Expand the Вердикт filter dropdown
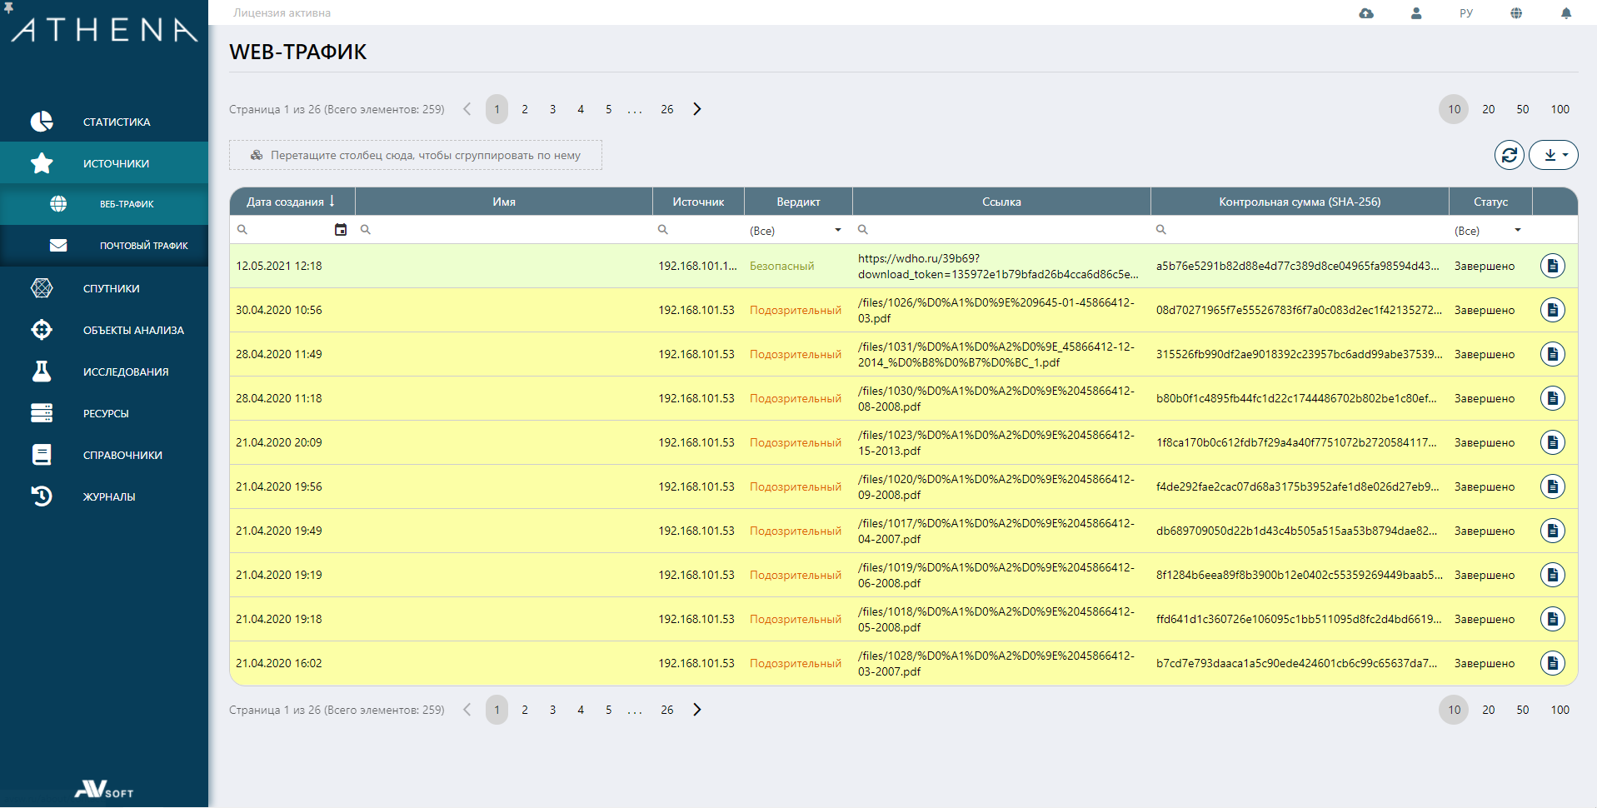The image size is (1597, 808). [837, 231]
